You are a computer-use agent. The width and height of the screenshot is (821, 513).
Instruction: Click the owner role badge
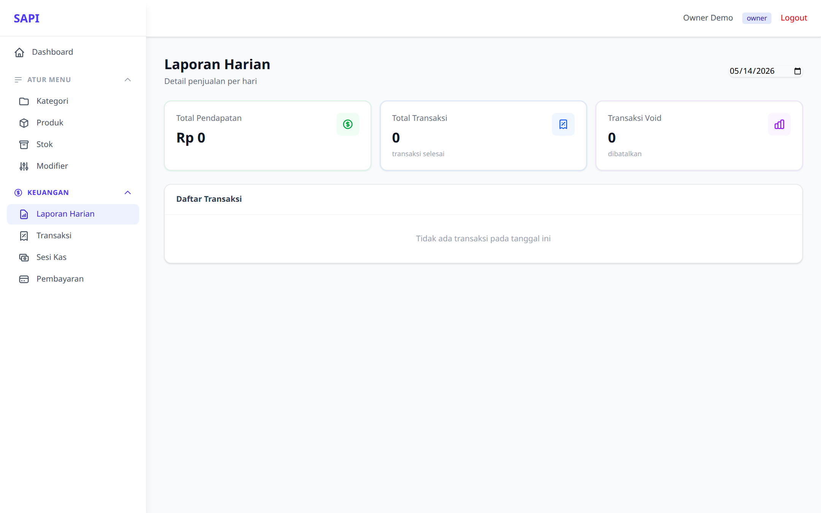[x=757, y=18]
